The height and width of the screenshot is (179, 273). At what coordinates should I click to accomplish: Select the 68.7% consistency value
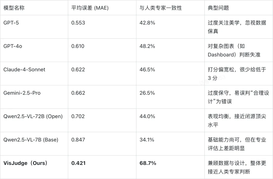click(x=148, y=163)
